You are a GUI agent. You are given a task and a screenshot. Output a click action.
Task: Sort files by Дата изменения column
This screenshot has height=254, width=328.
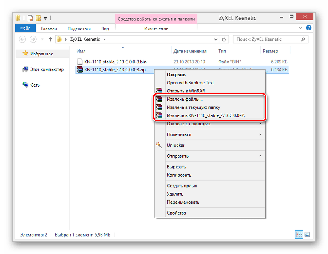pyautogui.click(x=190, y=51)
